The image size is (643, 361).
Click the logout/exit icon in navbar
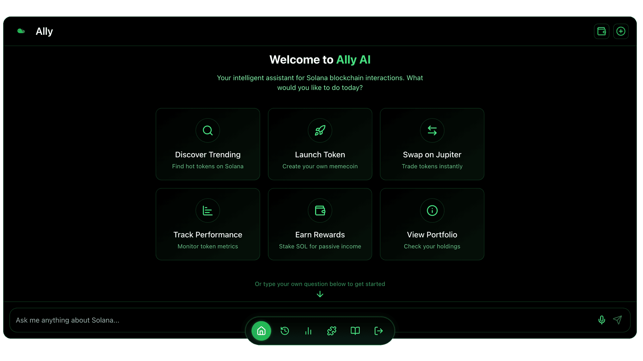click(x=379, y=331)
